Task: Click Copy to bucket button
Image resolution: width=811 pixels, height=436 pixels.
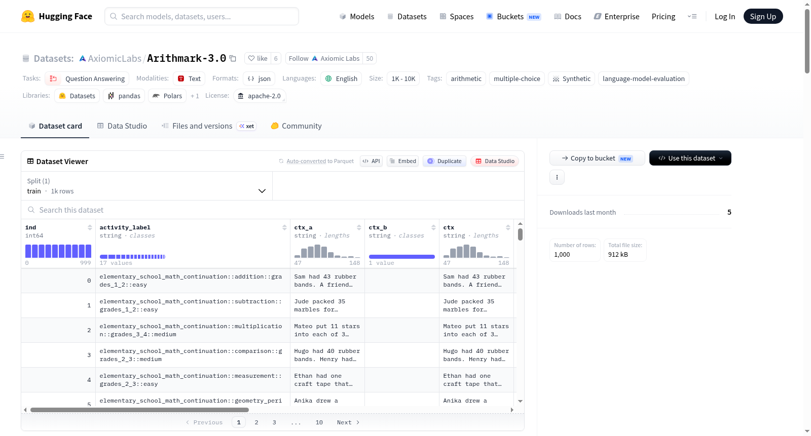Action: [597, 158]
